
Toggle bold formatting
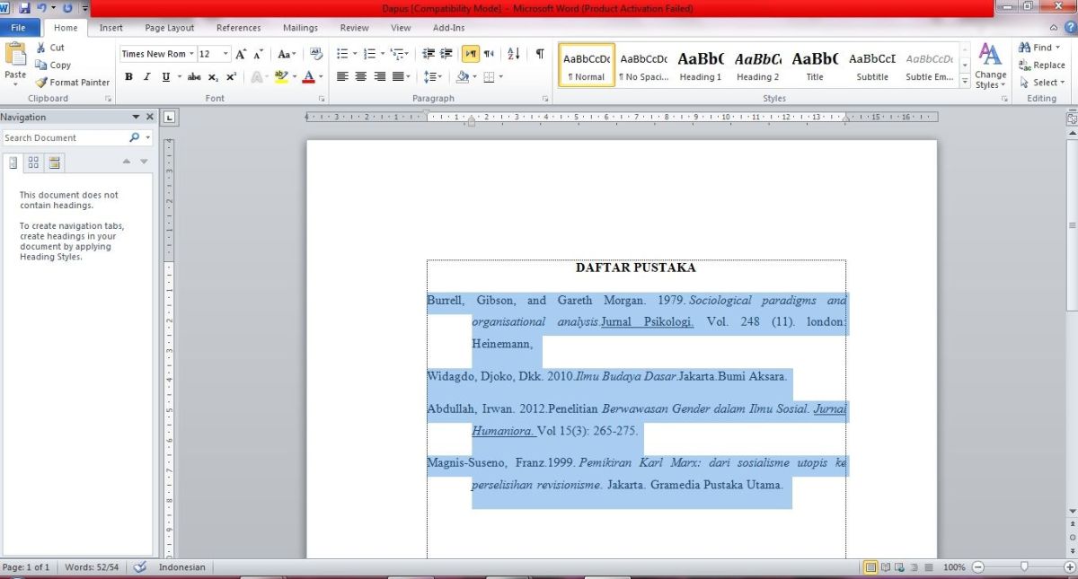point(128,77)
